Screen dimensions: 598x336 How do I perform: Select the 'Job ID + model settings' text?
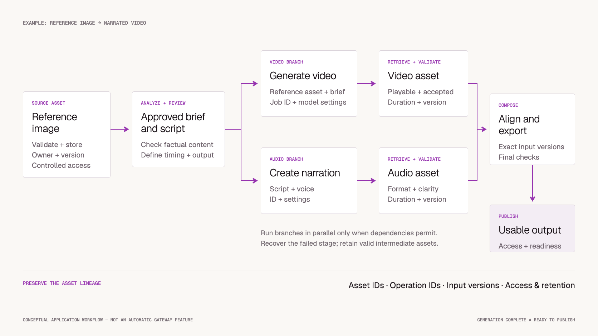(x=308, y=102)
